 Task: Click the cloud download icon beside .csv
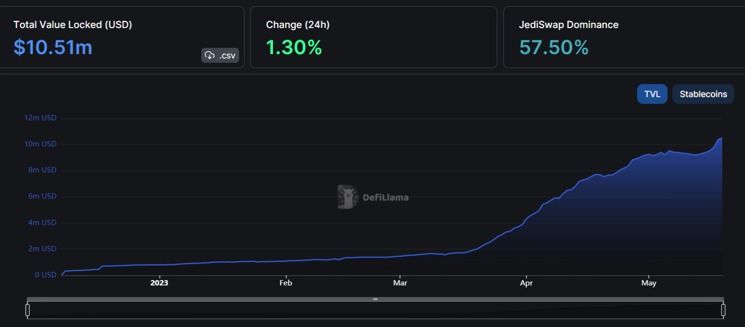pyautogui.click(x=210, y=55)
